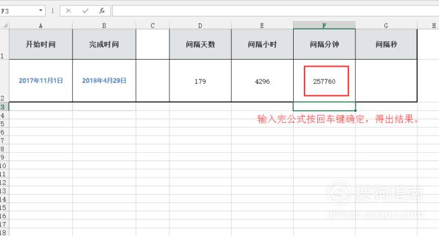
Task: Click empty cell C1 between headers
Action: tap(153, 44)
